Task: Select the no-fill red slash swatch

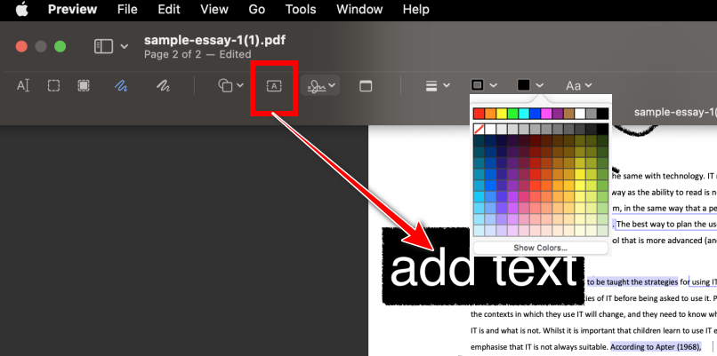Action: (479, 129)
